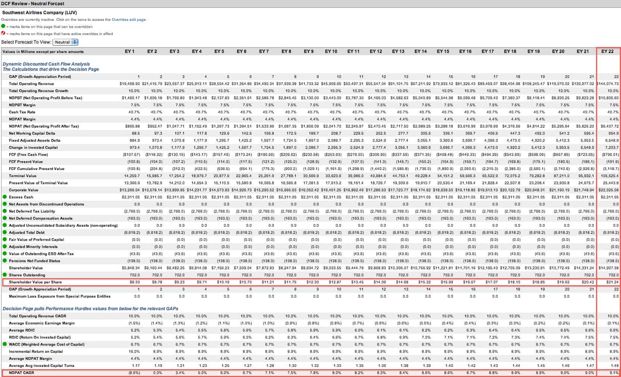
Task: Select the NOPAT CAGR row label
Action: [21, 373]
